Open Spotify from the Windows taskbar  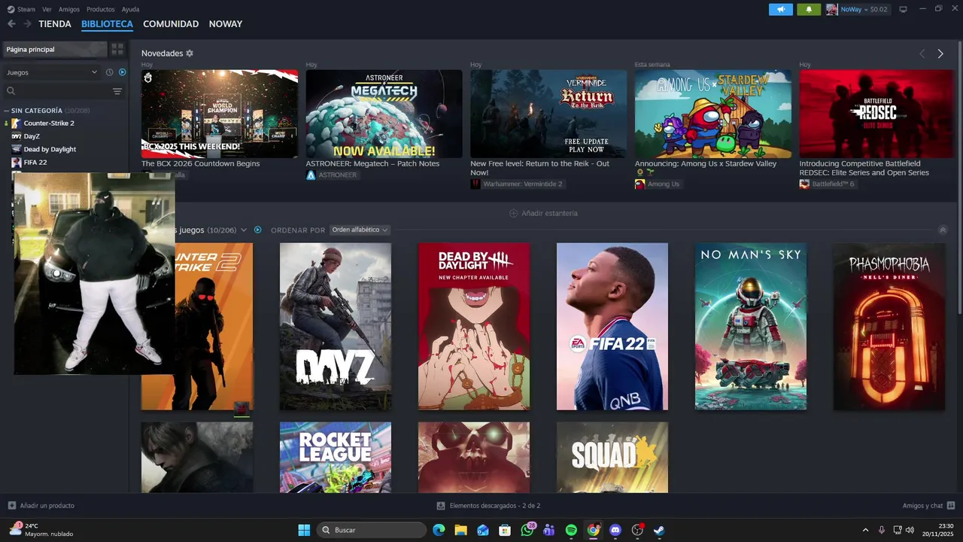click(571, 530)
